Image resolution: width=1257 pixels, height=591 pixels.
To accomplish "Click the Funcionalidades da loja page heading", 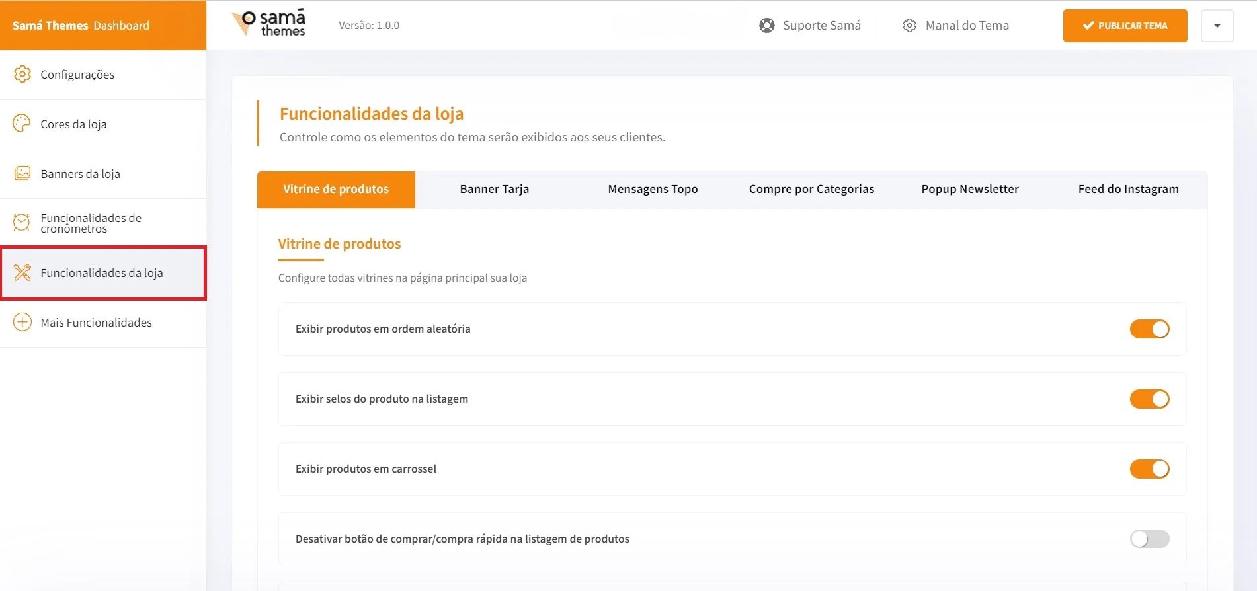I will point(372,114).
